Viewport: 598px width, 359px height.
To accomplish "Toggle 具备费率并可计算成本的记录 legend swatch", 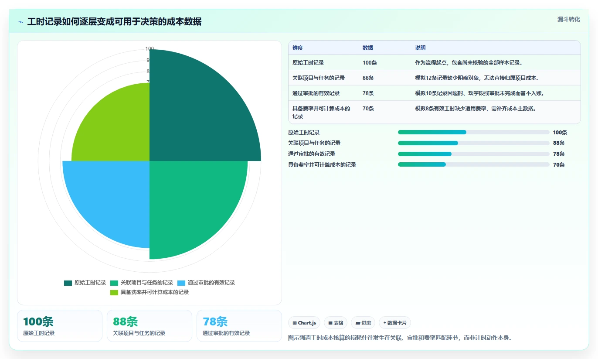I will (x=114, y=292).
